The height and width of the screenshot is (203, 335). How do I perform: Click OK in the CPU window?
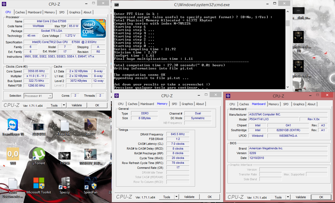(x=97, y=105)
